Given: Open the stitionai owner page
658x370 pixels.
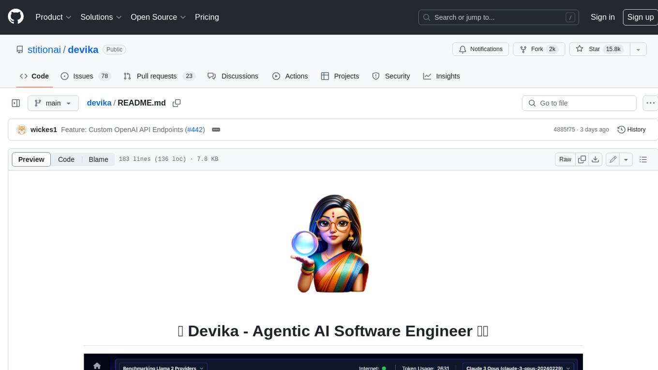Looking at the screenshot, I should click(44, 49).
